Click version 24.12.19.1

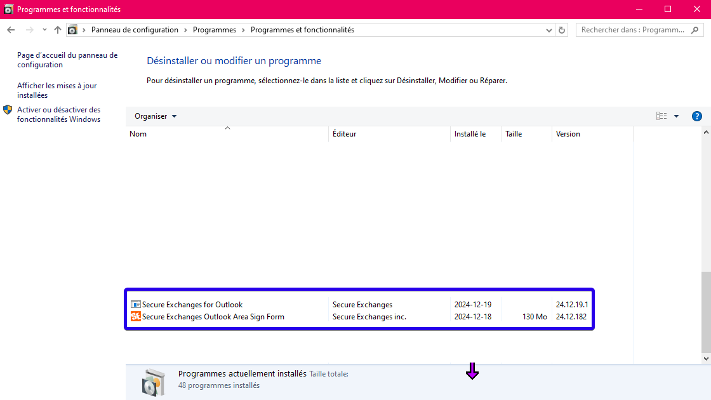click(572, 305)
